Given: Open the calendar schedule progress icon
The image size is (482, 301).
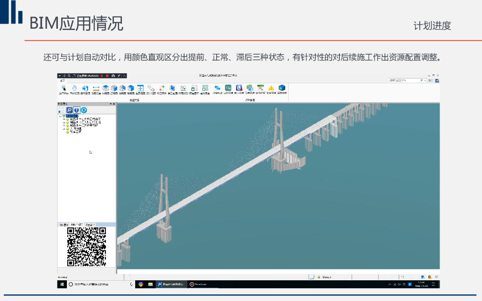Looking at the screenshot, I should coord(260,88).
